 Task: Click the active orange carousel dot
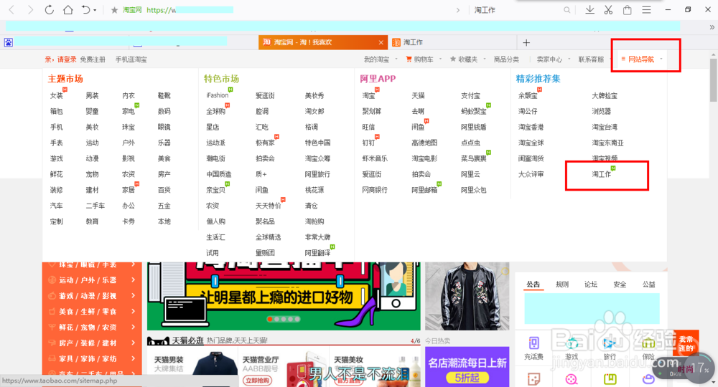pos(270,319)
